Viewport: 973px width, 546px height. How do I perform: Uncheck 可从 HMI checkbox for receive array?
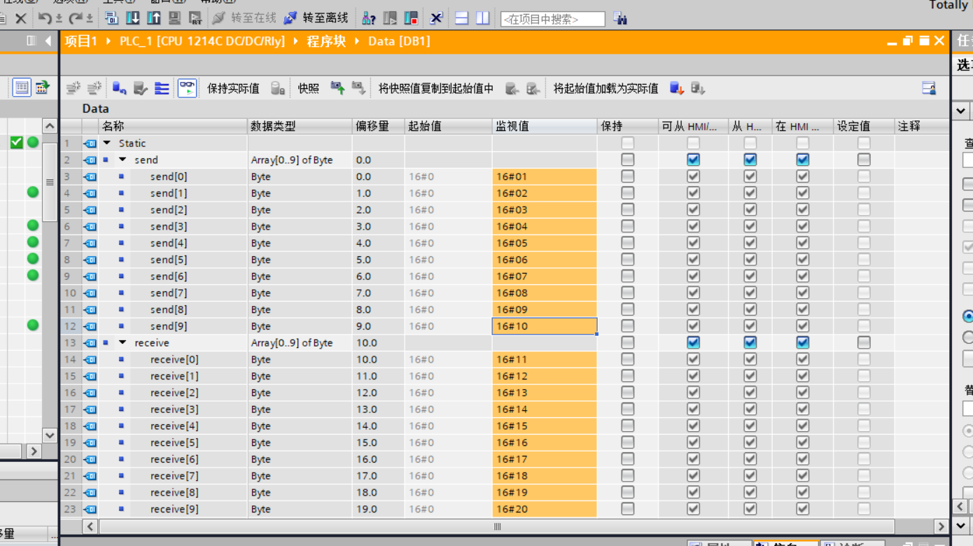(693, 343)
